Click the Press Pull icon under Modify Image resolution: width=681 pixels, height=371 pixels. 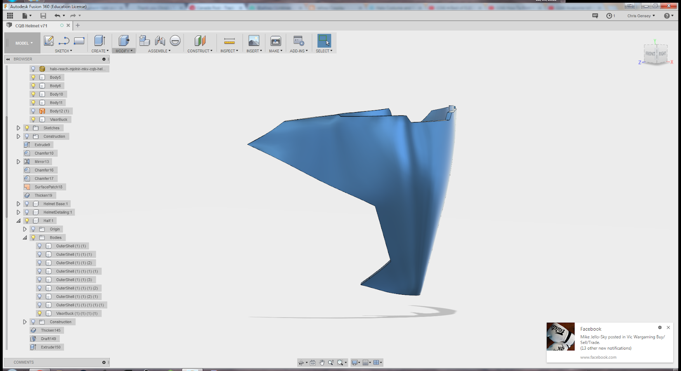124,41
